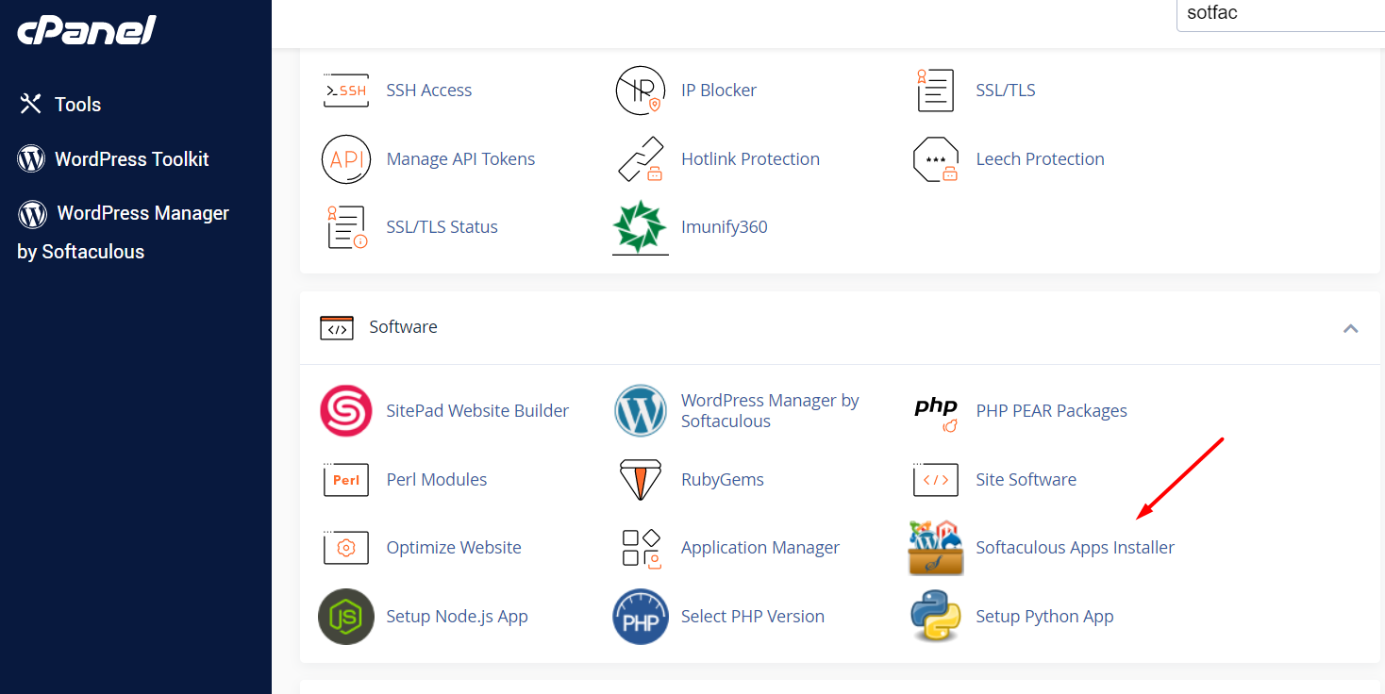This screenshot has height=694, width=1385.
Task: Open the SSL/TLS Status icon
Action: [345, 227]
